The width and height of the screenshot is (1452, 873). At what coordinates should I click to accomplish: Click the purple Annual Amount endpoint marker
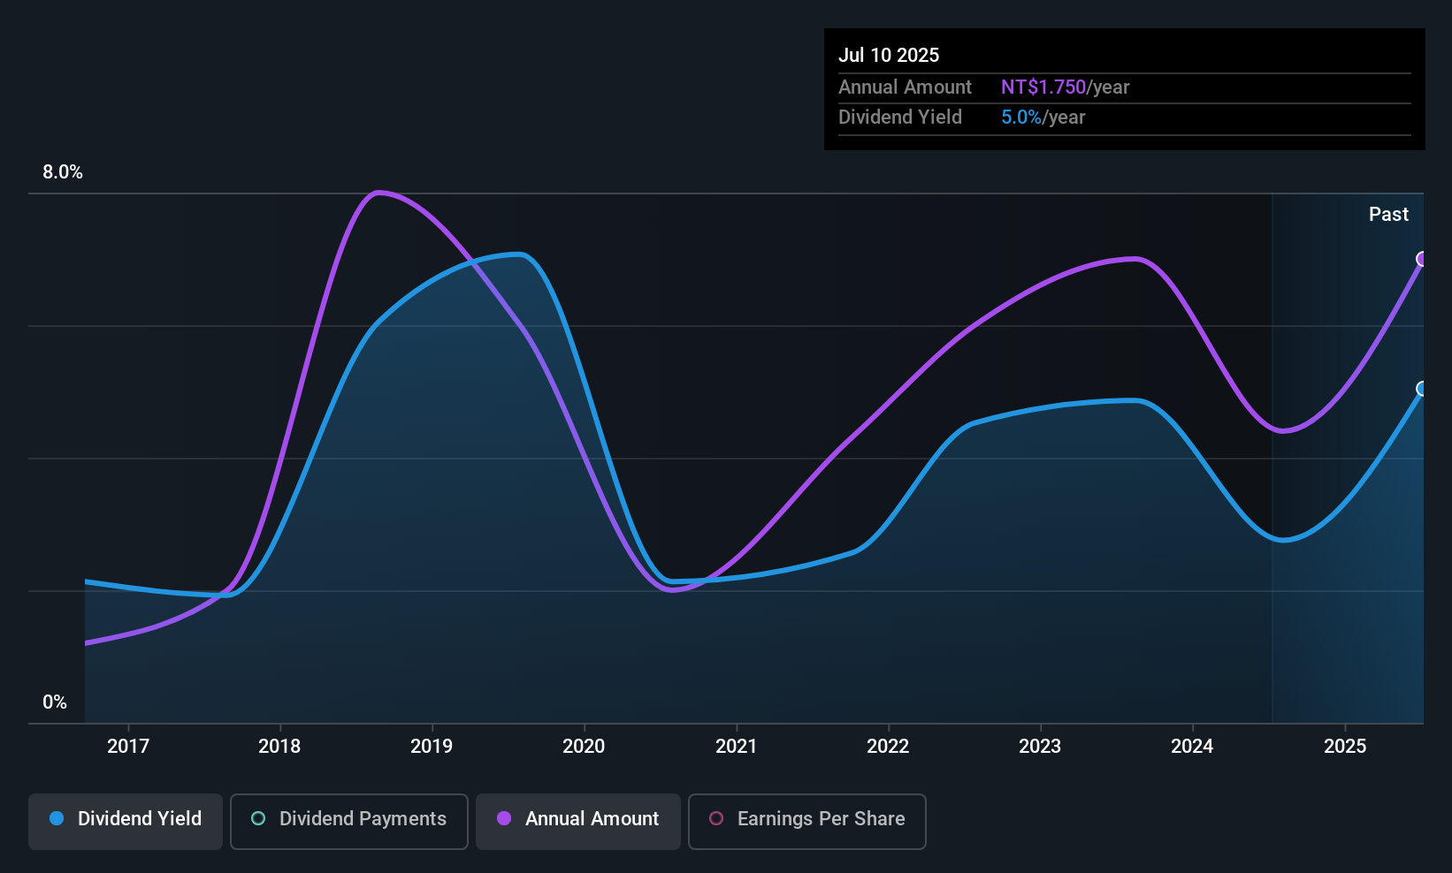coord(1422,259)
